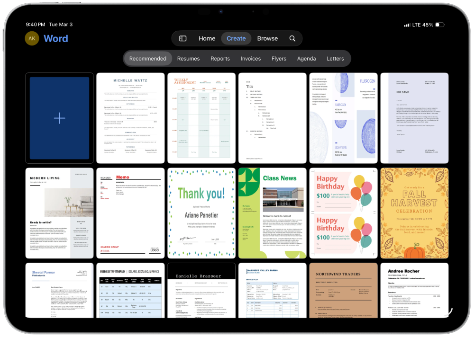This screenshot has height=337, width=474.
Task: Open the Reports template category
Action: (220, 58)
